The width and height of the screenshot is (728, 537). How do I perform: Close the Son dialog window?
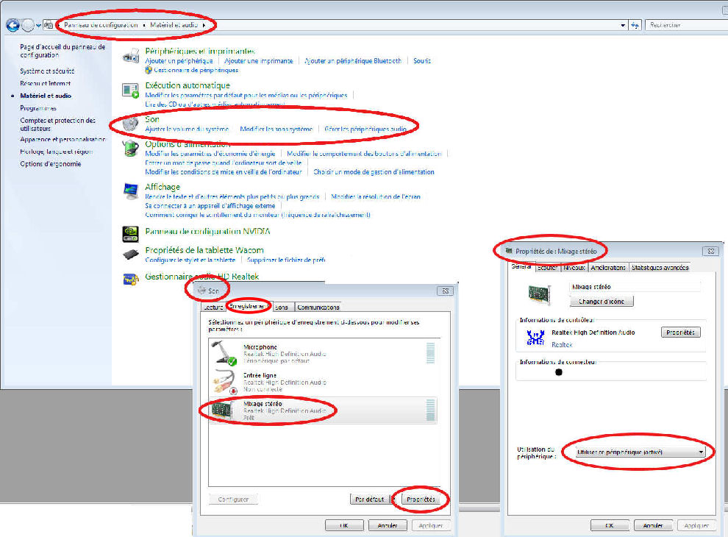445,291
